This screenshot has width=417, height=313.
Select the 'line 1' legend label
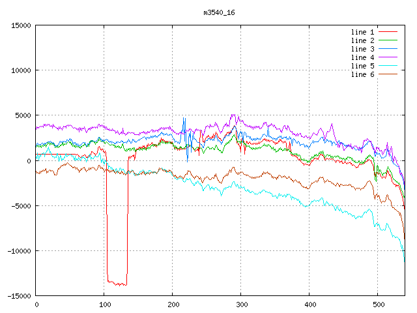point(362,32)
